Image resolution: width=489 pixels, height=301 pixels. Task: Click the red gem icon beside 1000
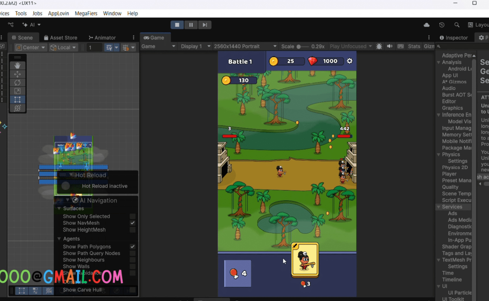tap(313, 61)
